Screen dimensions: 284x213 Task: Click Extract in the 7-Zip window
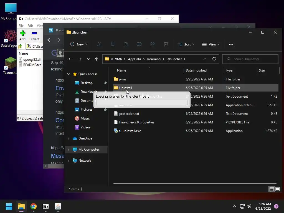click(34, 35)
